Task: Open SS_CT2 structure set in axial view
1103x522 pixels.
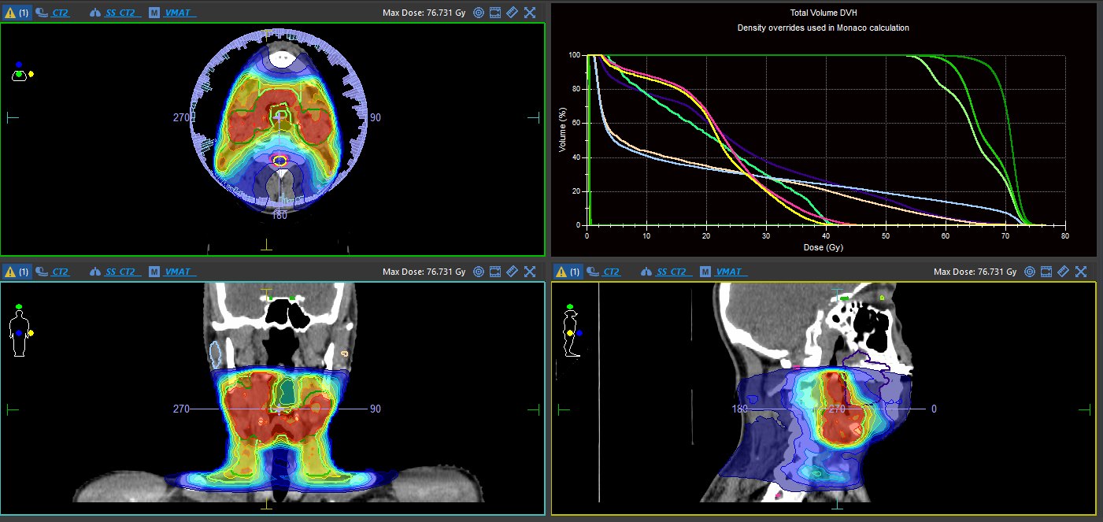Action: click(120, 13)
